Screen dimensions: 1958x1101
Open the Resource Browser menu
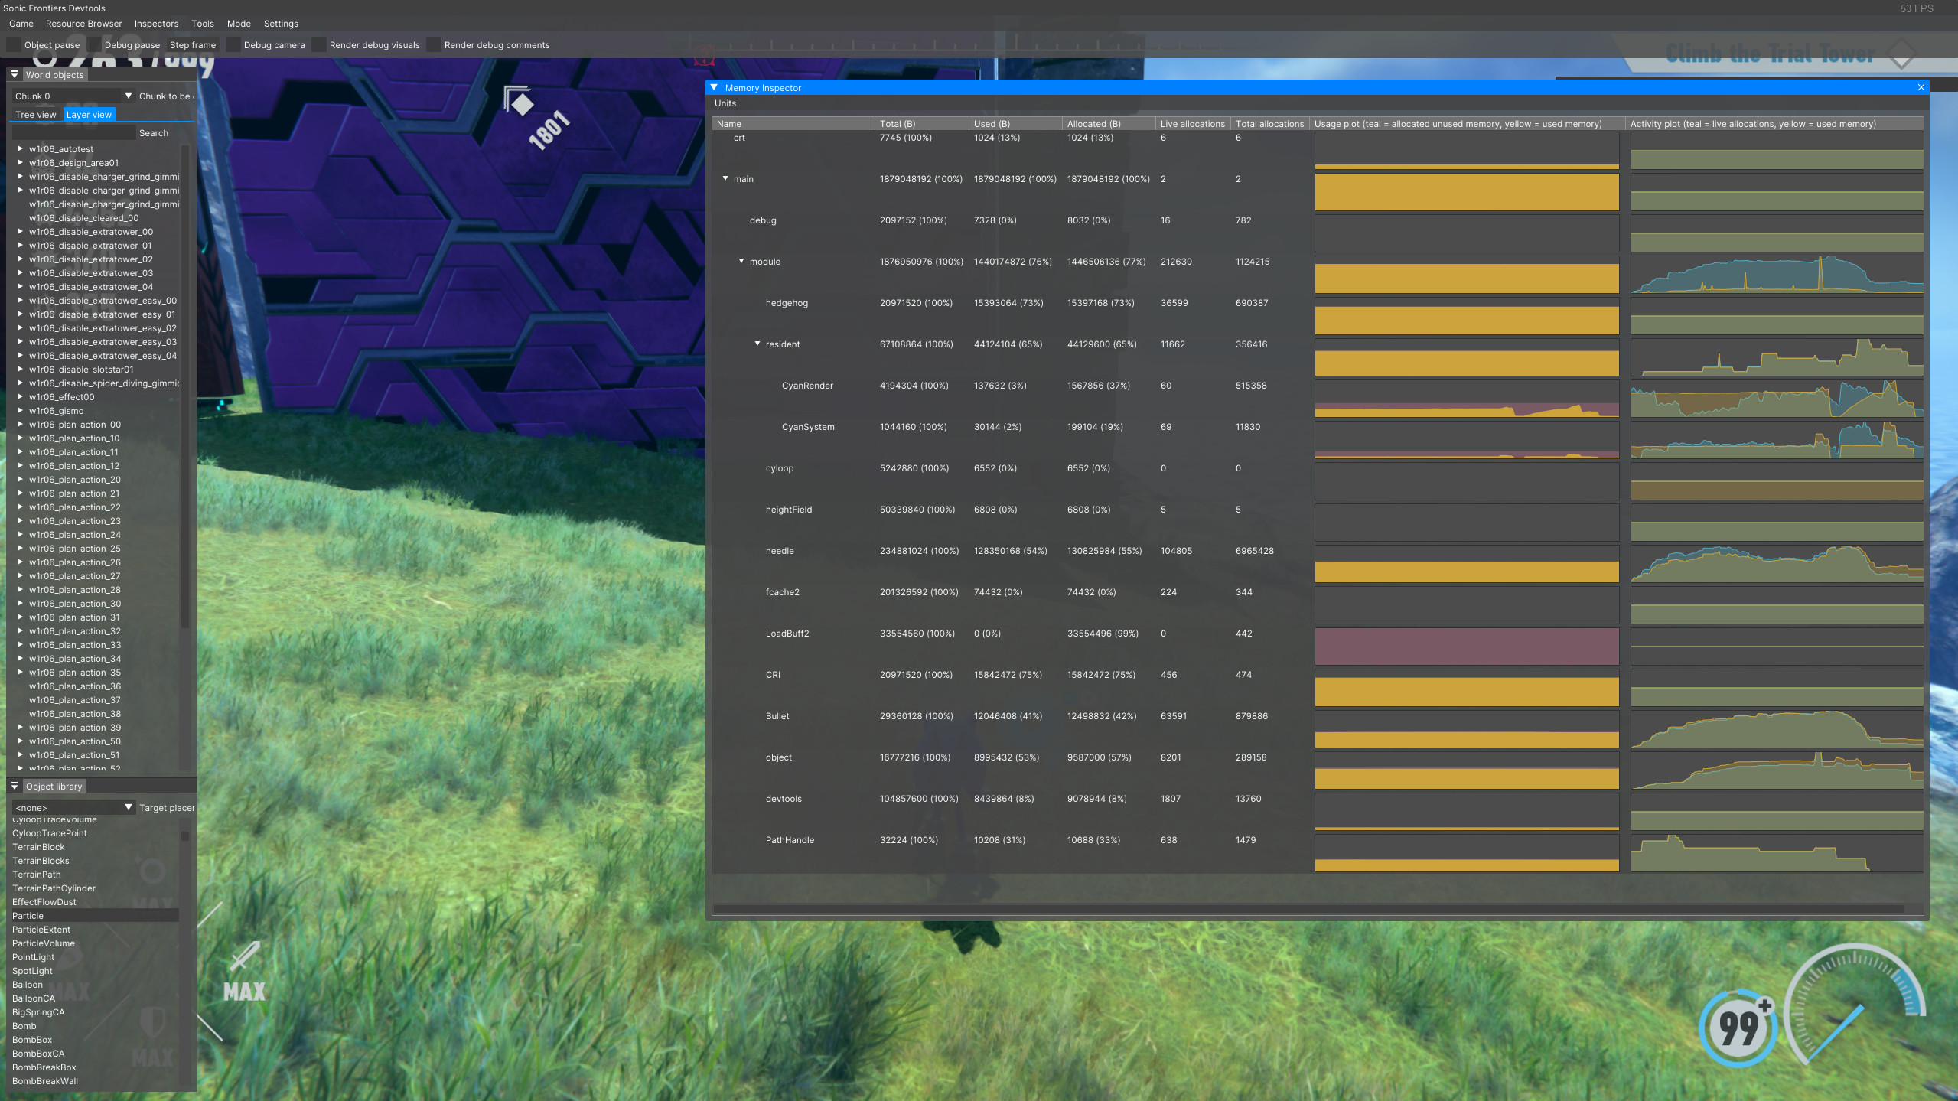[x=83, y=24]
